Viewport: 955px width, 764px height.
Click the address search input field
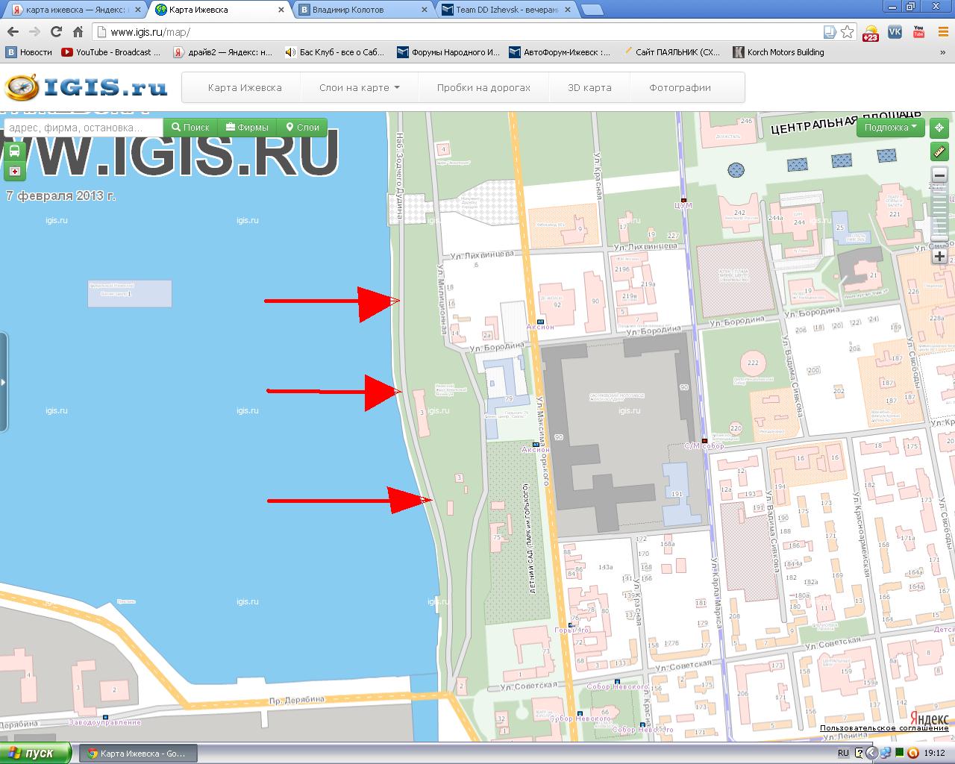pos(83,128)
